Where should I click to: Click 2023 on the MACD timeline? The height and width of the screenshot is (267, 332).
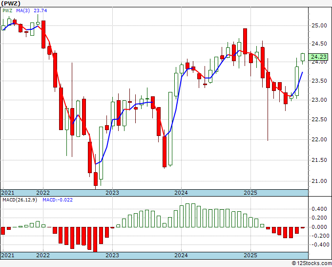(112, 255)
